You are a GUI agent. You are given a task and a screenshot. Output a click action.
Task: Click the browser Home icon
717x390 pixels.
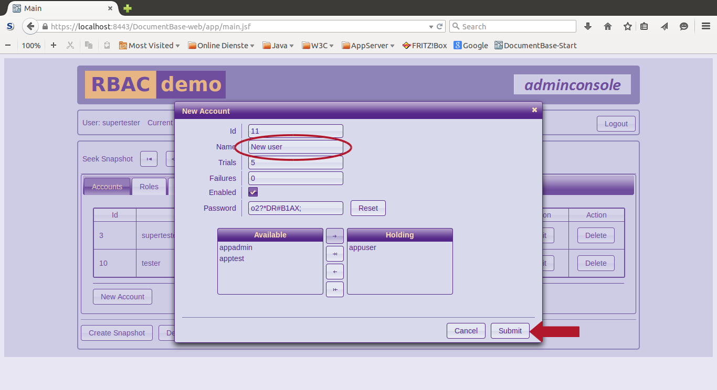tap(608, 26)
